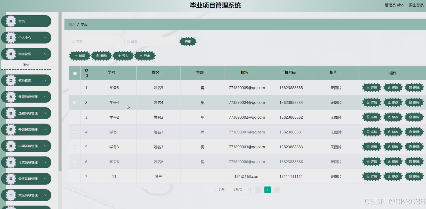Screen dimensions: 426x209
Task: Click the batch 删除 button above the table
Action: 101,56
